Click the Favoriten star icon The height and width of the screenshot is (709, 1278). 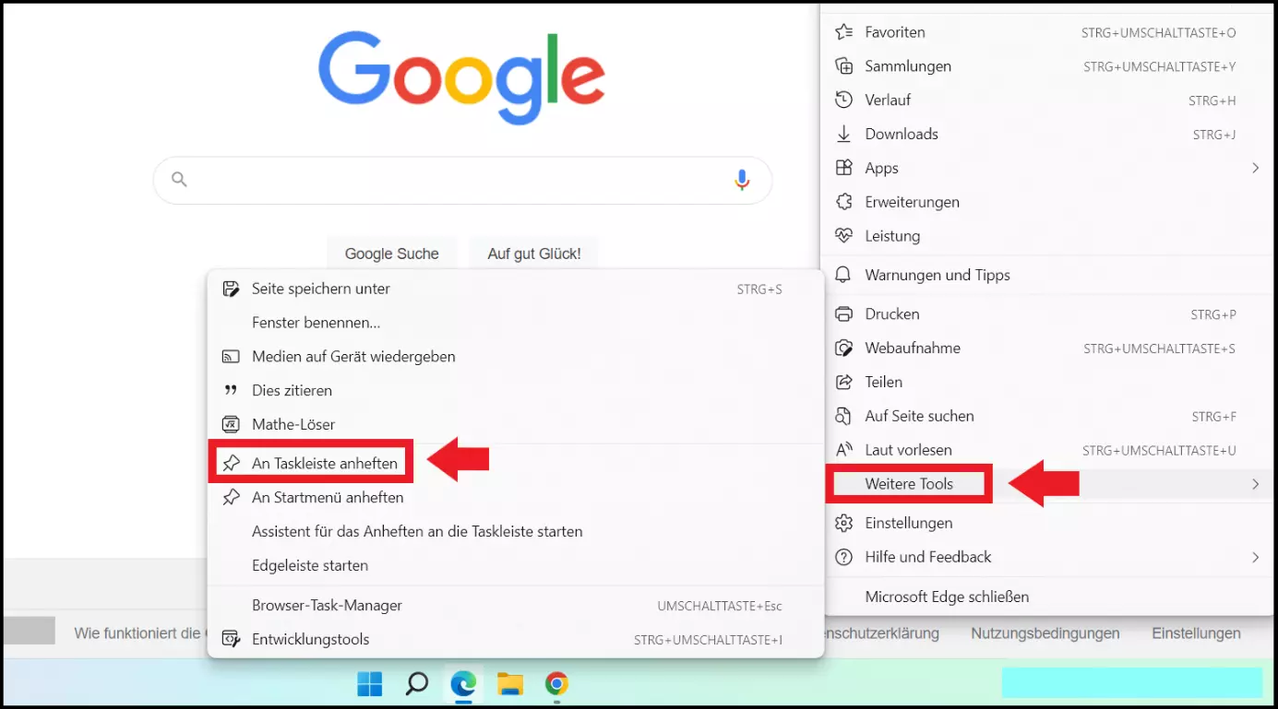tap(843, 32)
